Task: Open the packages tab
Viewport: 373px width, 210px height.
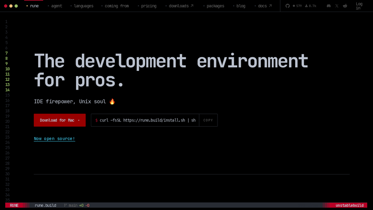Action: (214, 6)
